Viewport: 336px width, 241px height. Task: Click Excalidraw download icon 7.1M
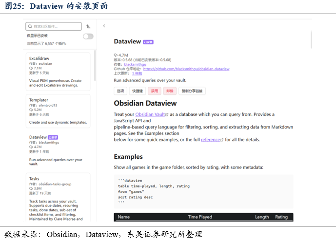pyautogui.click(x=31, y=68)
